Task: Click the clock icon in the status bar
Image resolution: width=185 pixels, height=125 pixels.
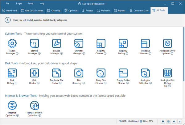Action: pos(163,121)
